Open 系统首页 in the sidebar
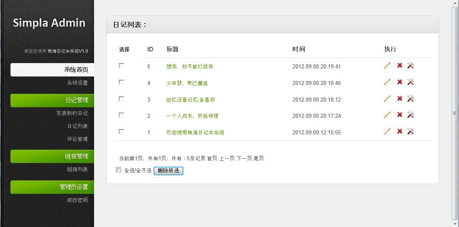 pos(52,70)
